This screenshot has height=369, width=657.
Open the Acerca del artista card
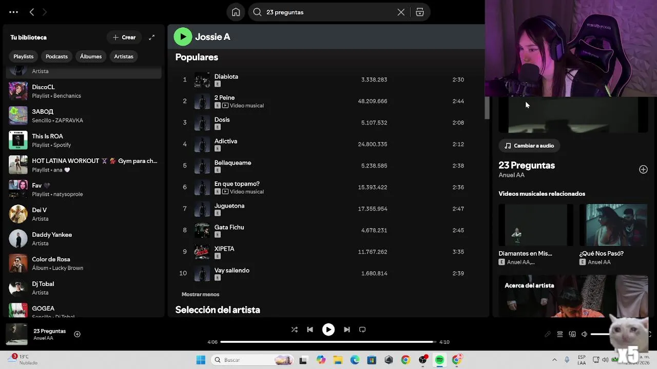[573, 296]
